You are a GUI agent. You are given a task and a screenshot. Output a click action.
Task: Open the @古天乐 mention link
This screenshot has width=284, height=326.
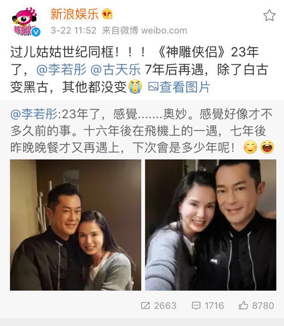click(x=115, y=69)
